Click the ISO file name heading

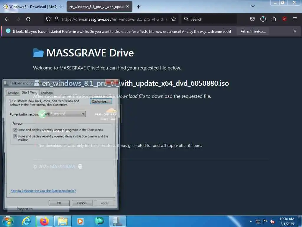tap(135, 83)
